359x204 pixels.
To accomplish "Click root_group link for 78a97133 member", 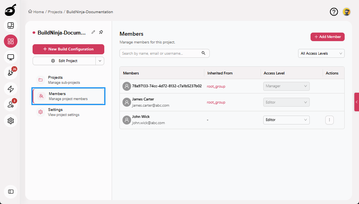I will point(216,86).
